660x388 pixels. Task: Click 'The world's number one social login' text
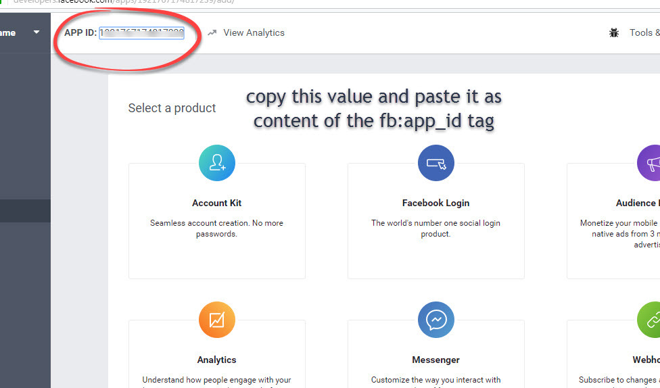(435, 228)
